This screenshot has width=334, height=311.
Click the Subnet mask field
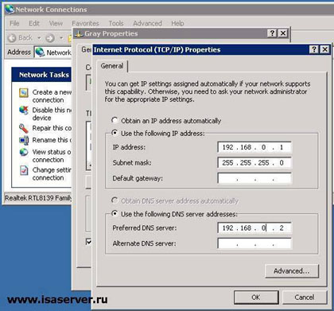point(254,162)
